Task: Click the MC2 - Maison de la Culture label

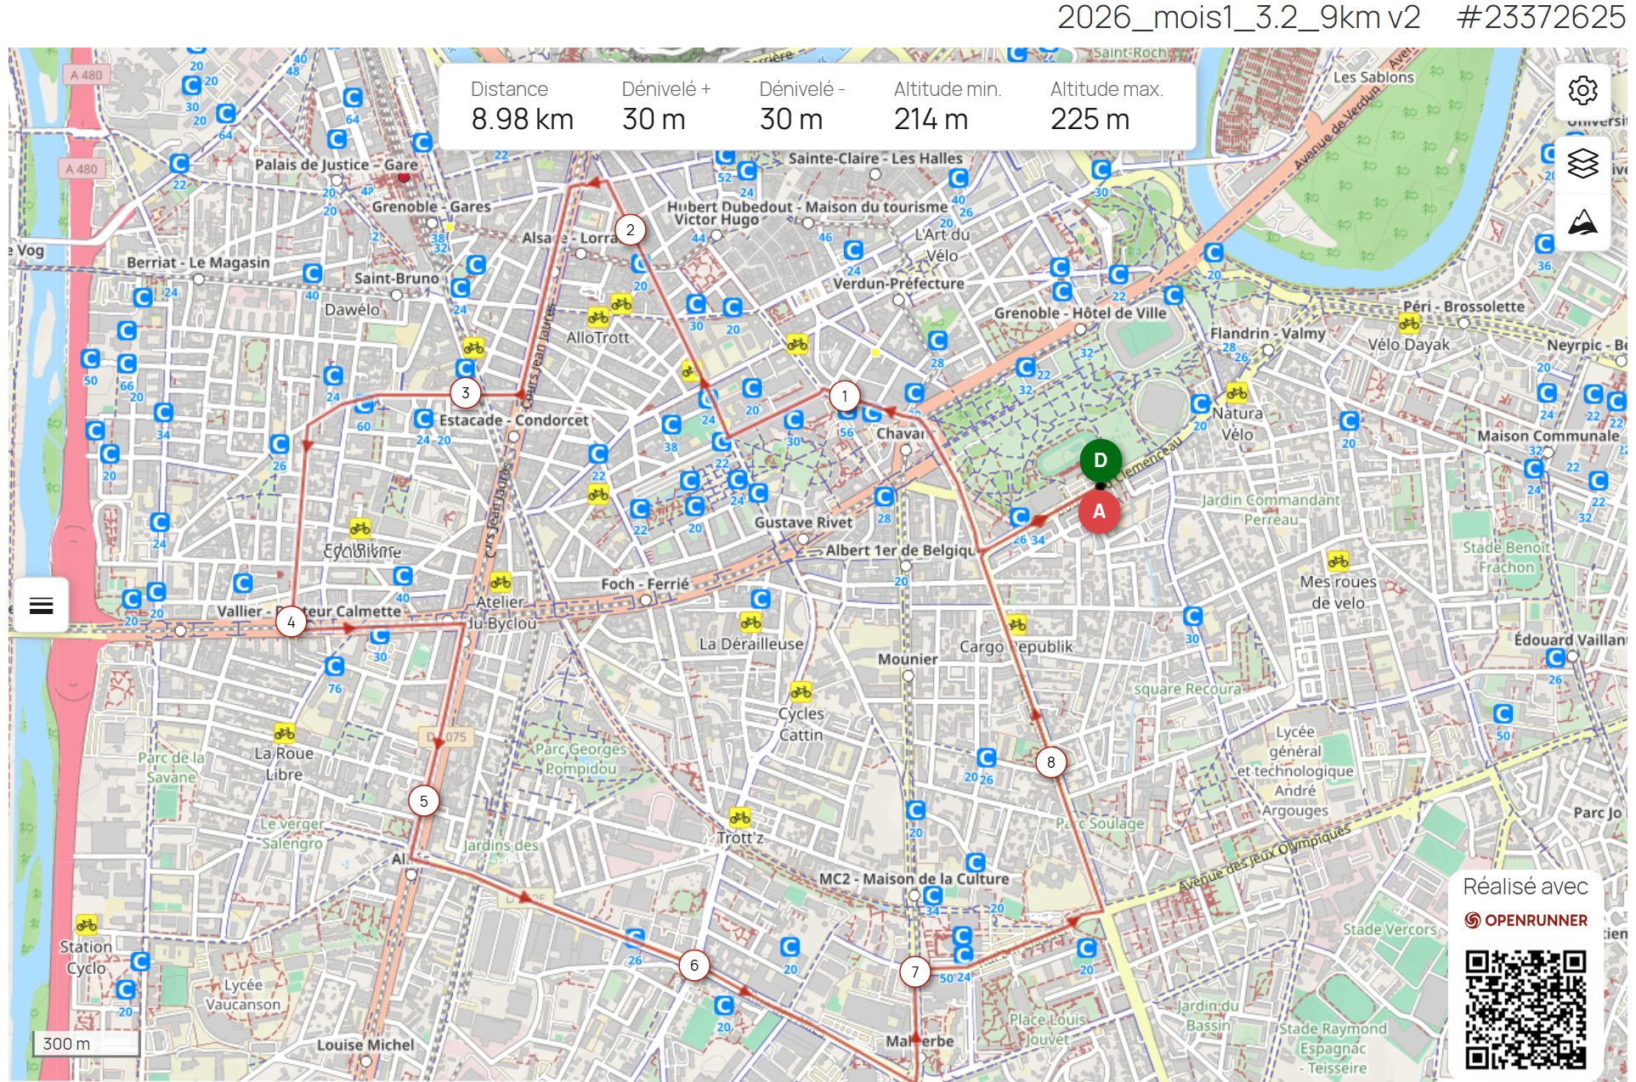Action: click(x=914, y=879)
